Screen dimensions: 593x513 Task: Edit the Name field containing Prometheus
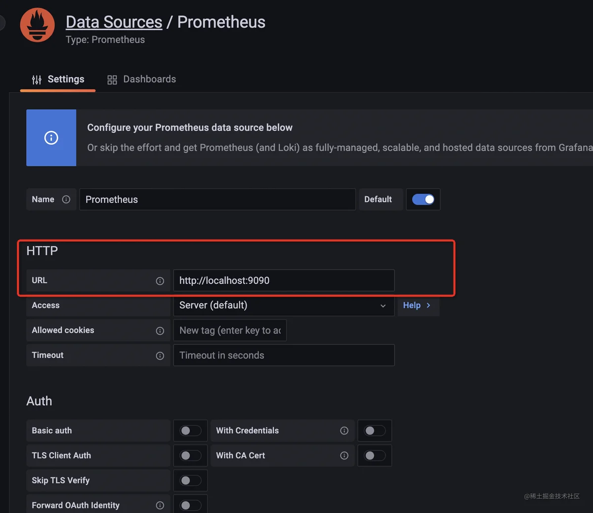217,199
